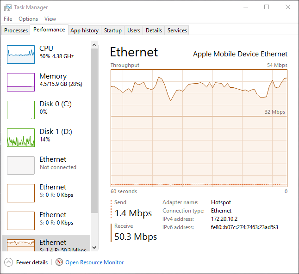Collapse view with Fewer details chevron
The image size is (299, 274).
(9, 262)
